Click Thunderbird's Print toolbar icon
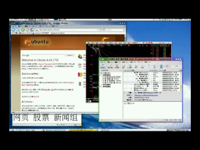This screenshot has height=150, width=200. [154, 66]
